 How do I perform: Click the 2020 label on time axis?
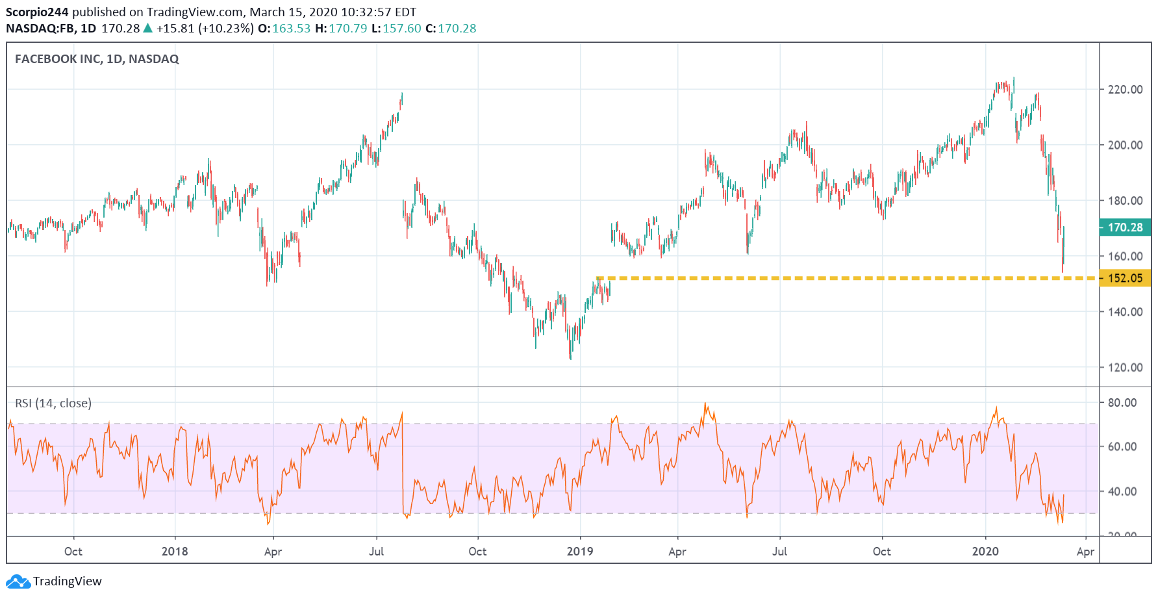tap(985, 552)
